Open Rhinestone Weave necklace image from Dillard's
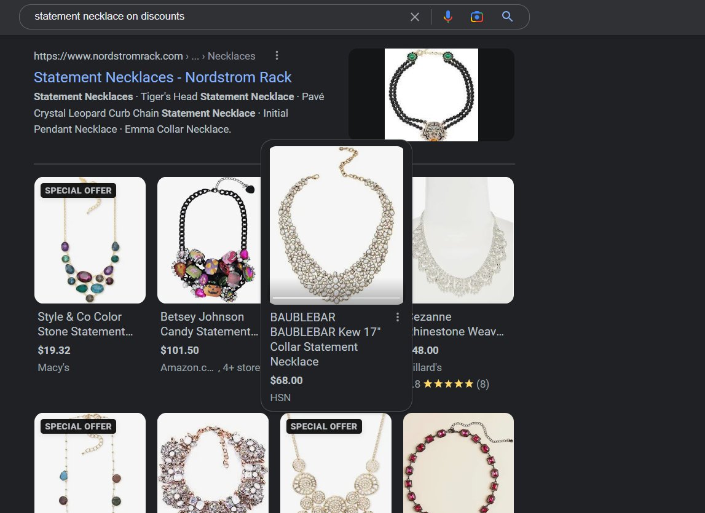Screen dimensions: 705x513 463,240
